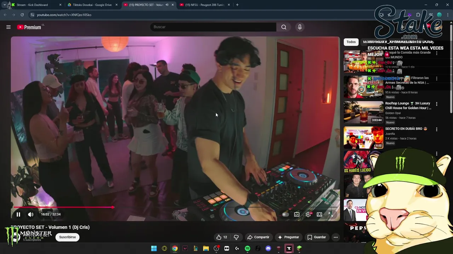453x254 pixels.
Task: Mute the video using the speaker icon
Action: point(31,214)
